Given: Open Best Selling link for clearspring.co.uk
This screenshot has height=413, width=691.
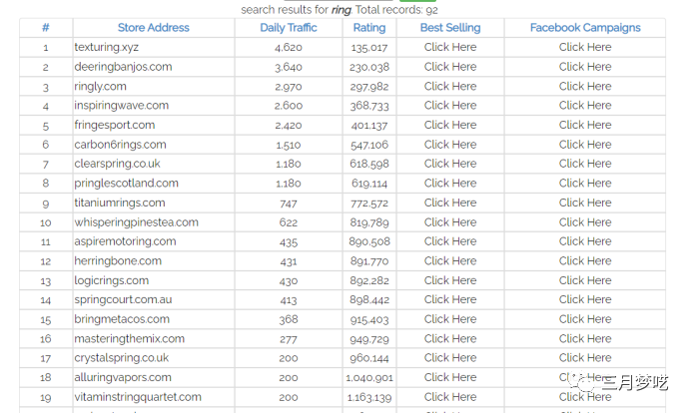Looking at the screenshot, I should pyautogui.click(x=450, y=164).
